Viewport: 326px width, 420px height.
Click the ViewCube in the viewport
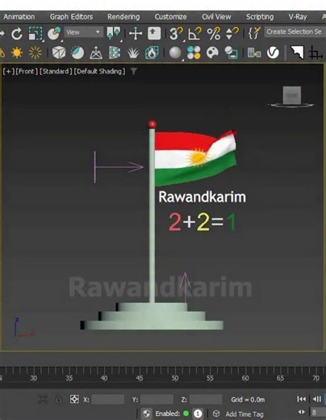292,96
